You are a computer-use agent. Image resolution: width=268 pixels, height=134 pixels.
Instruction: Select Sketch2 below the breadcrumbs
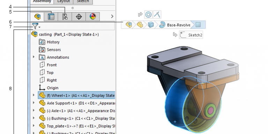coord(191,35)
